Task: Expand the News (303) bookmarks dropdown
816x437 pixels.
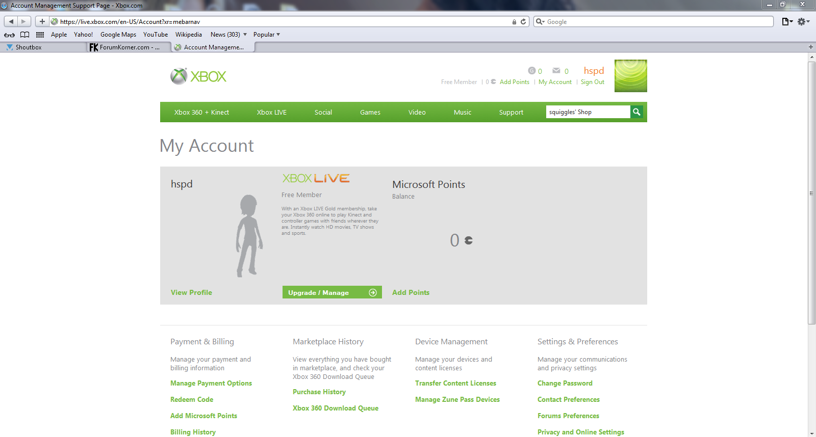Action: (x=228, y=35)
